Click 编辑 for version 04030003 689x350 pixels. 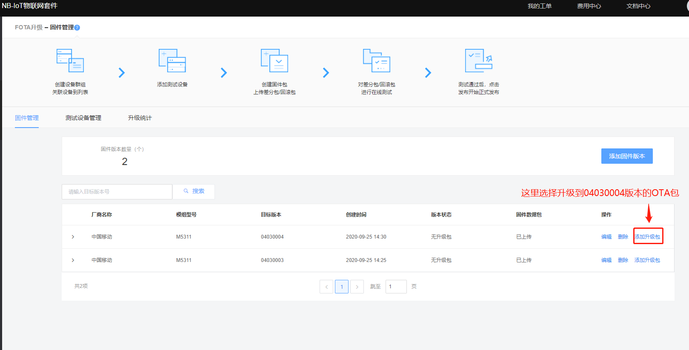606,260
